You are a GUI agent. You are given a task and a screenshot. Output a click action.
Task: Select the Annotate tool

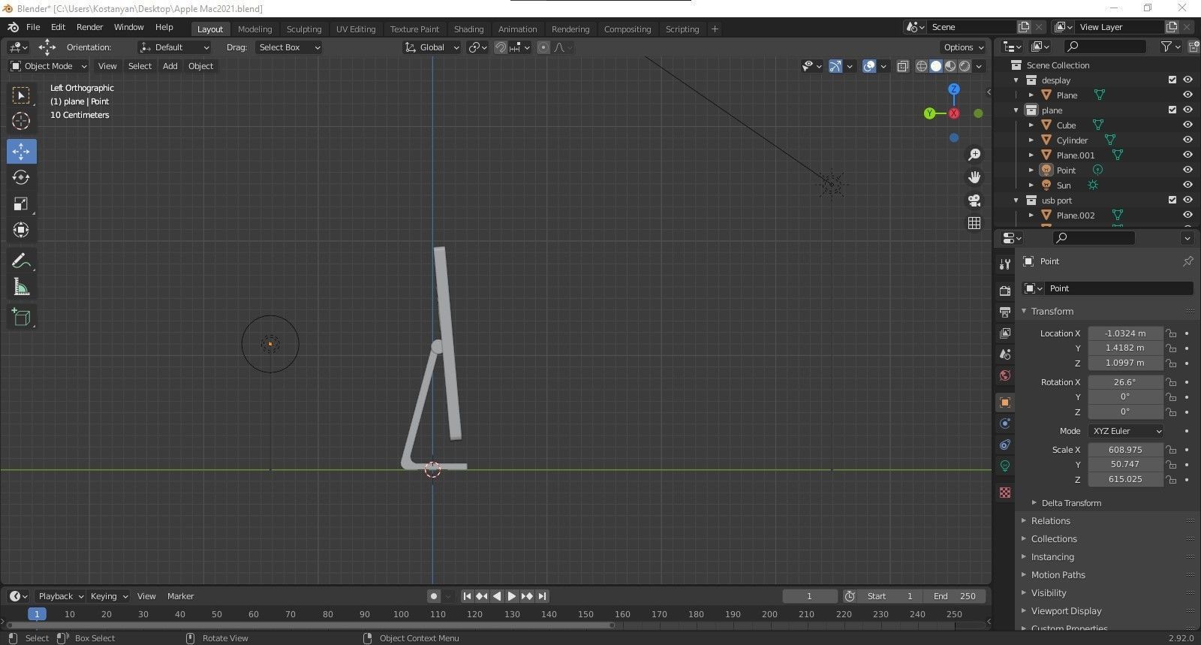tap(21, 261)
